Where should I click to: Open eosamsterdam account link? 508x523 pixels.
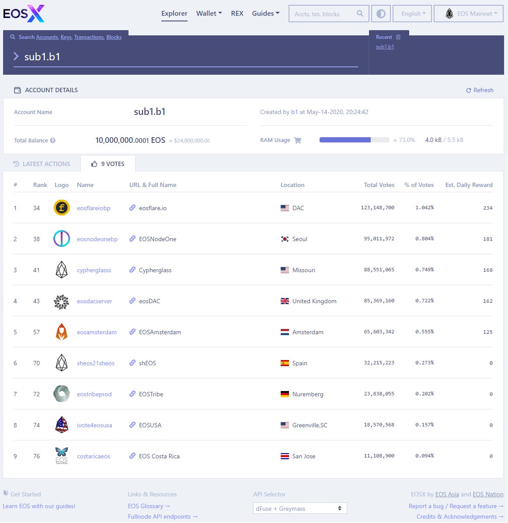[97, 332]
